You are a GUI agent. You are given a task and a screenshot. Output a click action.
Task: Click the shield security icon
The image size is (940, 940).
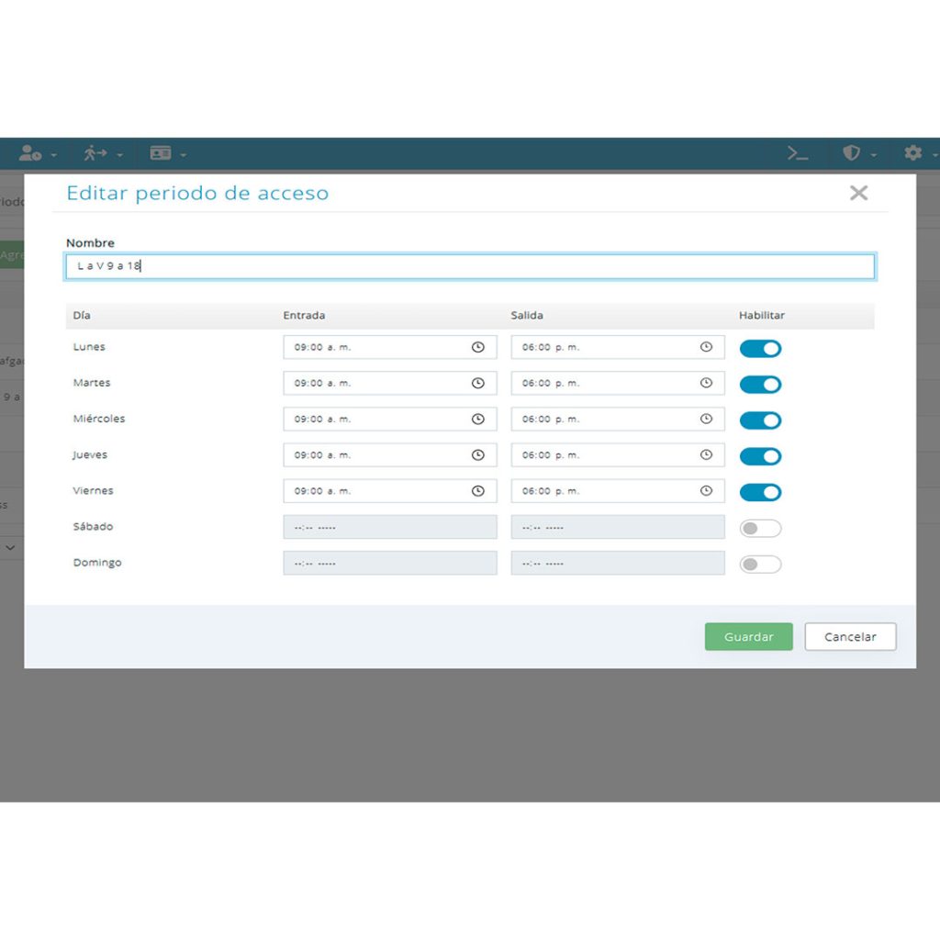coord(851,153)
